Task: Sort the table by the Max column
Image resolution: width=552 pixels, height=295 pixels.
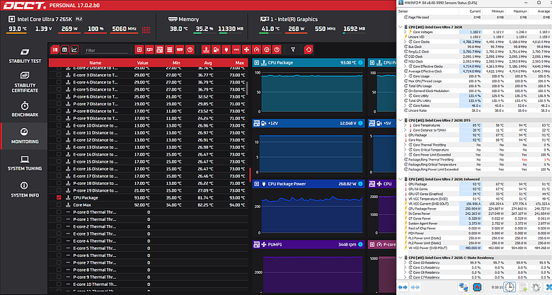Action: point(239,63)
